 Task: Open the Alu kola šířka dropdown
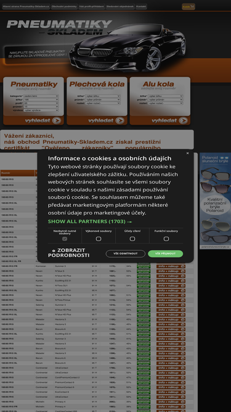click(x=165, y=96)
